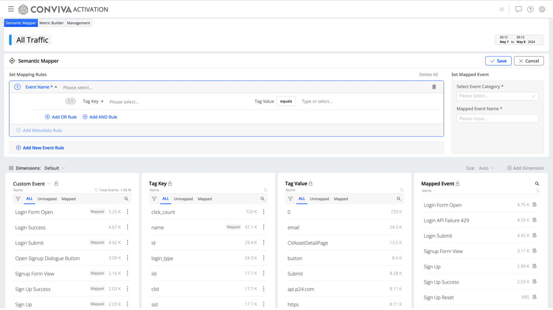Click the Mapped Event Name input field

click(497, 119)
